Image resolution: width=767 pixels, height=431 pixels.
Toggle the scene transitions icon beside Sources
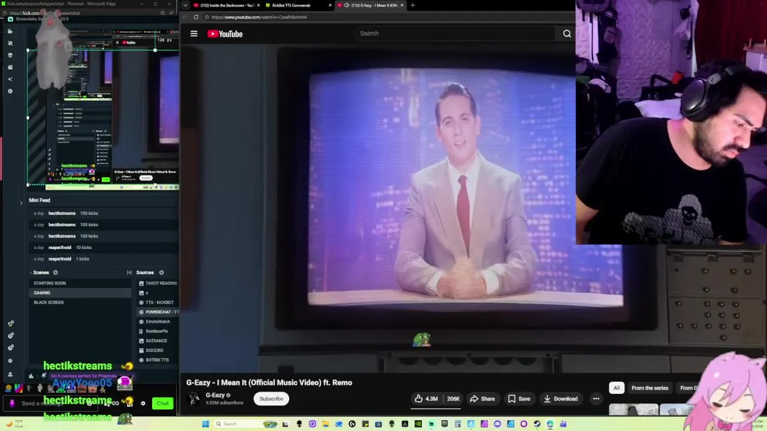tap(129, 272)
